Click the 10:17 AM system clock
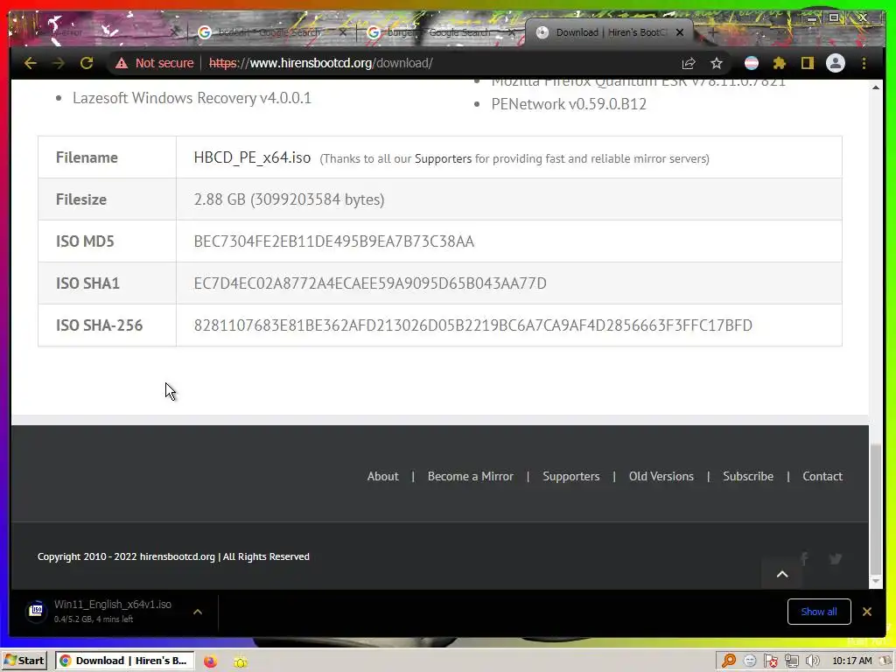Image resolution: width=896 pixels, height=672 pixels. click(852, 661)
